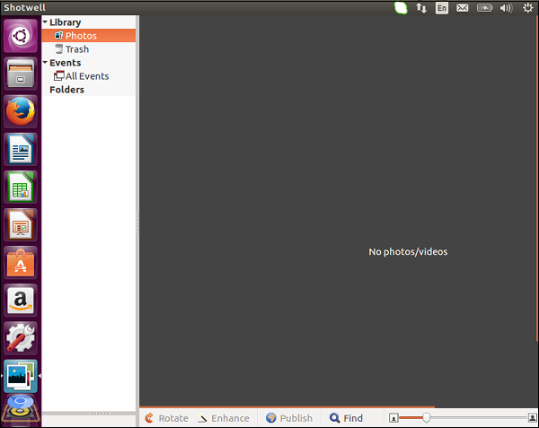Click the Shotwell title in top panel
Image resolution: width=539 pixels, height=428 pixels.
coord(25,7)
